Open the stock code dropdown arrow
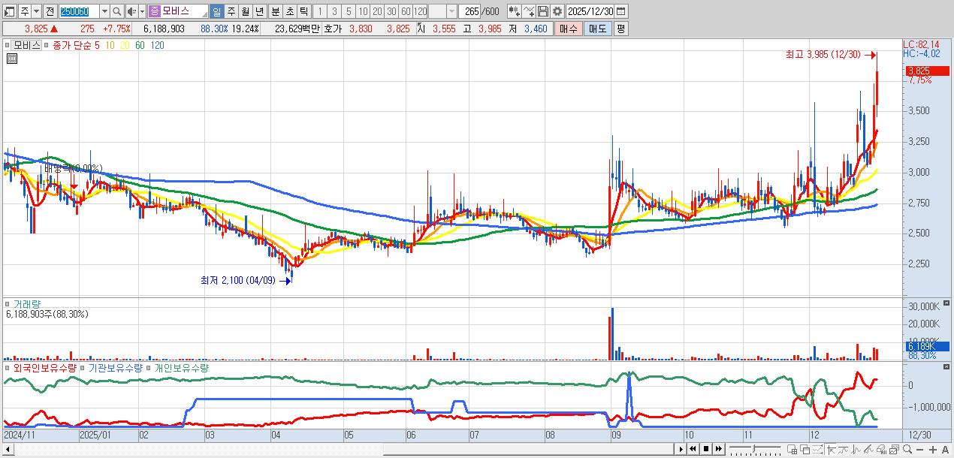Viewport: 954px width, 458px height. (x=104, y=11)
